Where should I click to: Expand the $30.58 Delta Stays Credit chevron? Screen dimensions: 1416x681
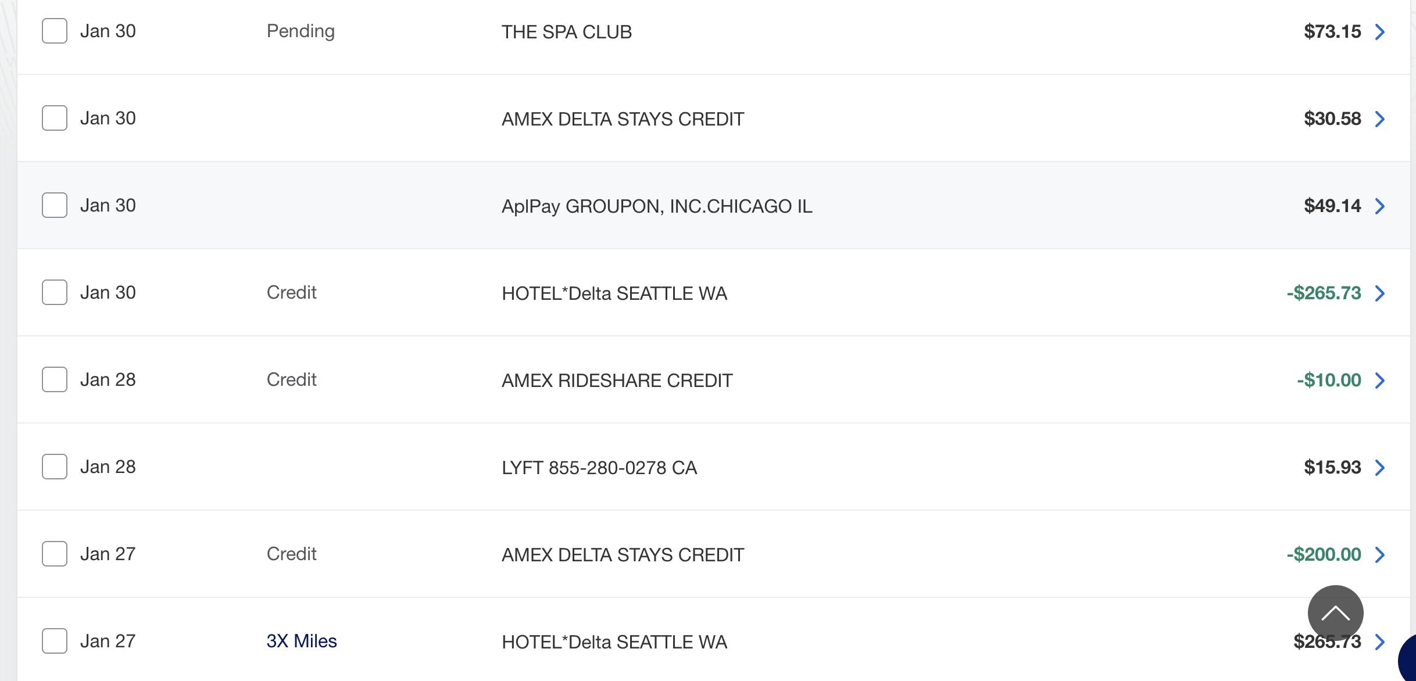click(1380, 119)
